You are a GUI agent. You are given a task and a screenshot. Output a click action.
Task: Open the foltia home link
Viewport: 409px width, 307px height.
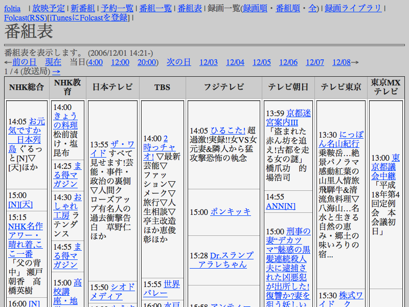click(x=12, y=8)
